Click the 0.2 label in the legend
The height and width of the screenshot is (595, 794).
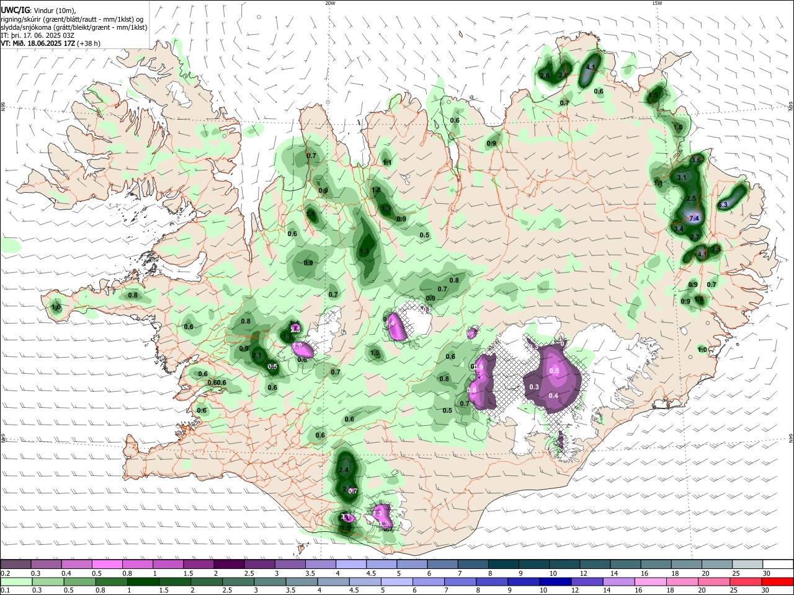(5, 573)
